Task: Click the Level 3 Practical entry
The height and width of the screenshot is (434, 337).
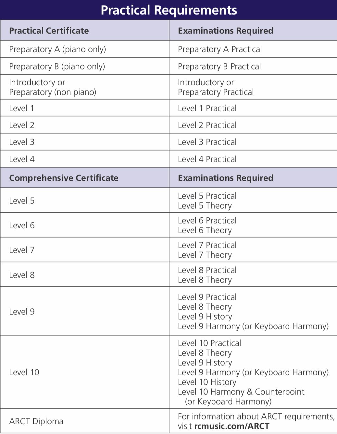Action: click(x=207, y=142)
